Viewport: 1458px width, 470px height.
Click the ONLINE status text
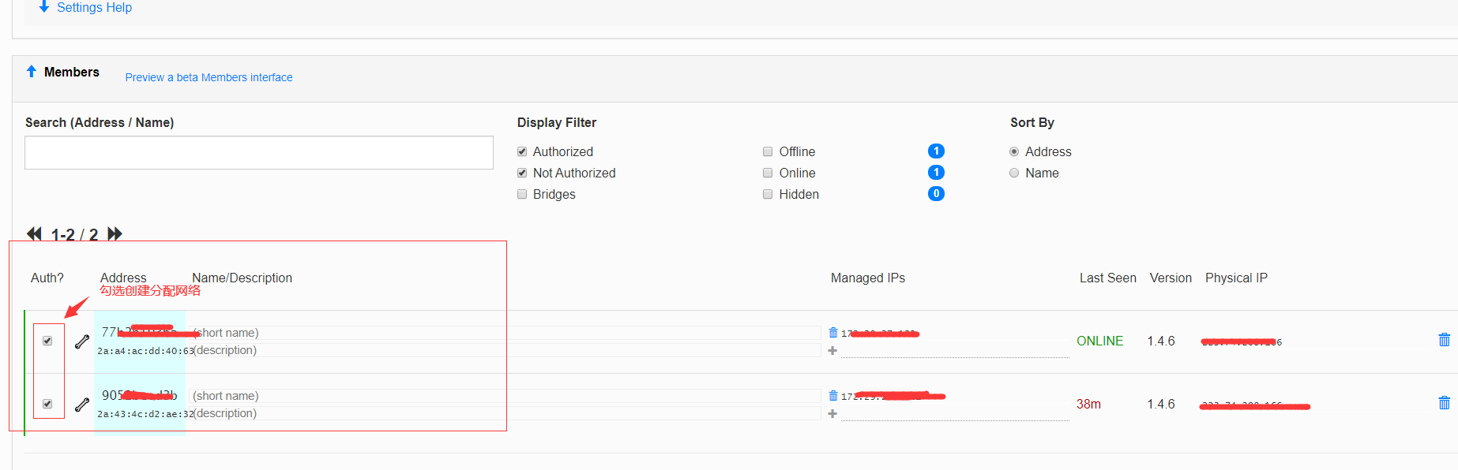1099,341
